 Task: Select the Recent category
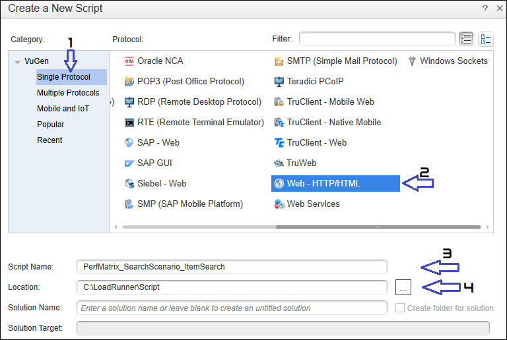point(50,140)
